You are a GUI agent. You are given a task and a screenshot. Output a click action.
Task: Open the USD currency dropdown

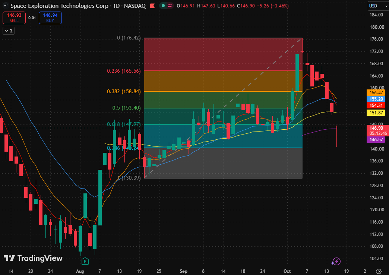[x=378, y=6]
